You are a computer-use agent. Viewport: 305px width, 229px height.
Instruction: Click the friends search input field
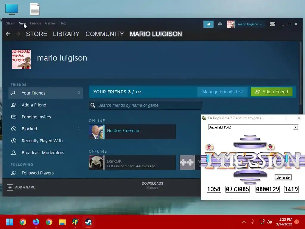coord(145,105)
